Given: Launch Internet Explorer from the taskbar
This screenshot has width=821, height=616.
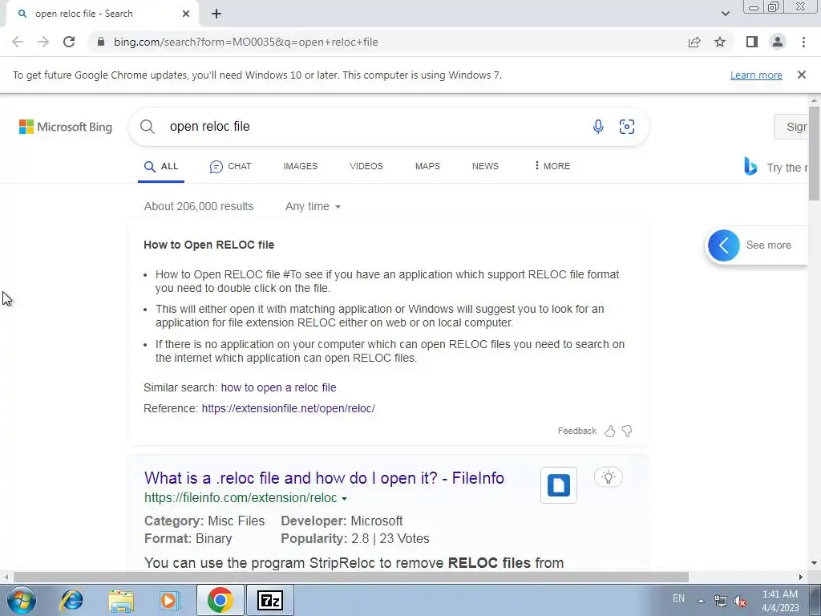Looking at the screenshot, I should [x=71, y=600].
